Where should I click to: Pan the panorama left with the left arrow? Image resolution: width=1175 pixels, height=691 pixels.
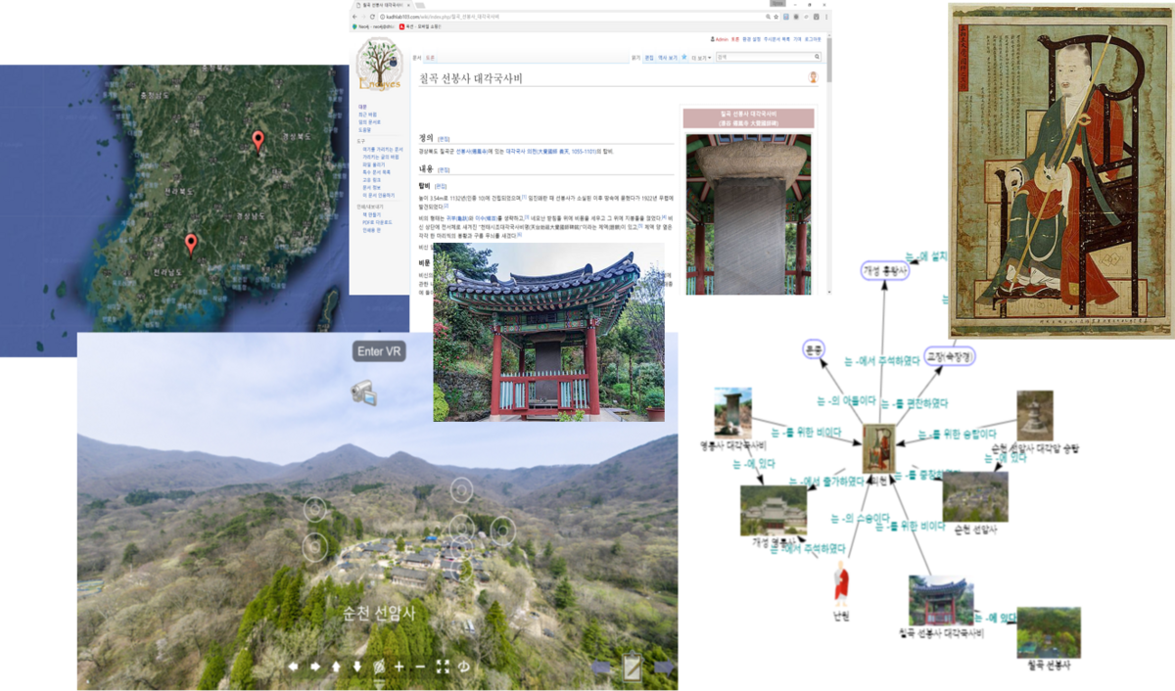[x=293, y=667]
